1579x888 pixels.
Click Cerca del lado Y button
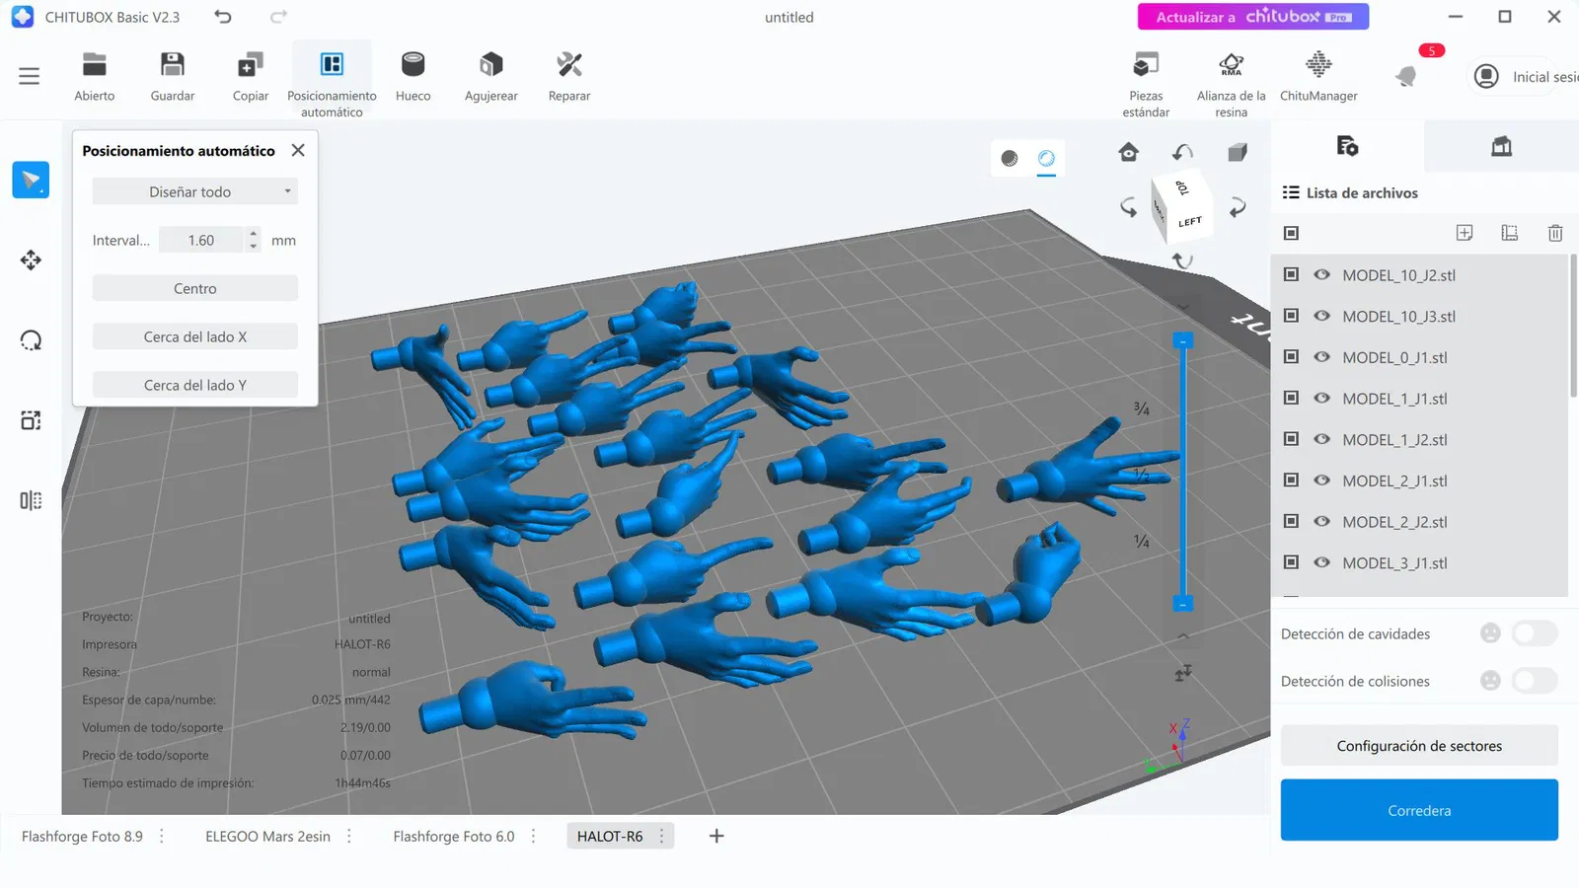[x=195, y=385]
